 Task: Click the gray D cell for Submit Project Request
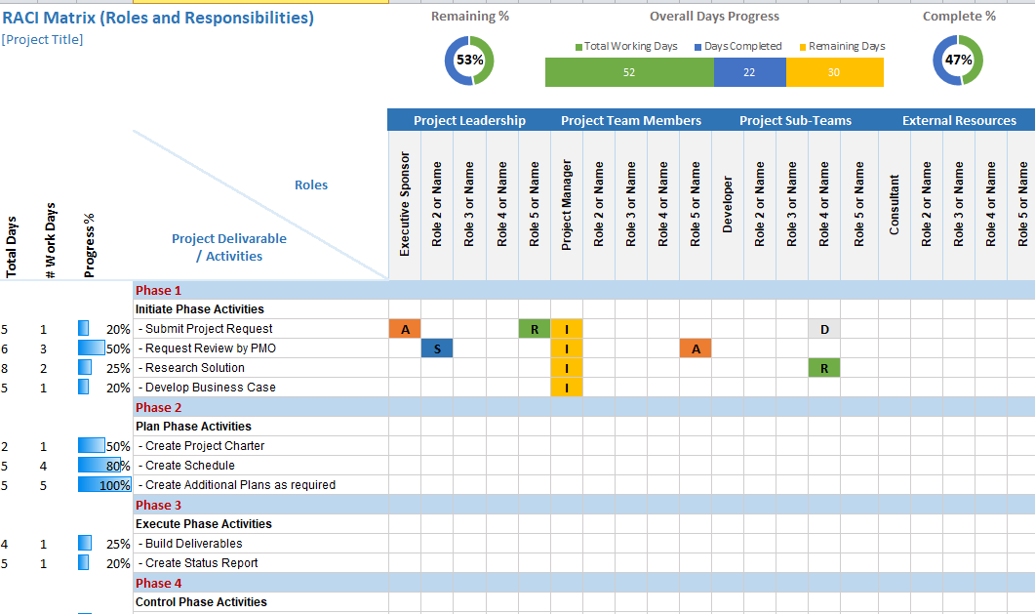823,329
